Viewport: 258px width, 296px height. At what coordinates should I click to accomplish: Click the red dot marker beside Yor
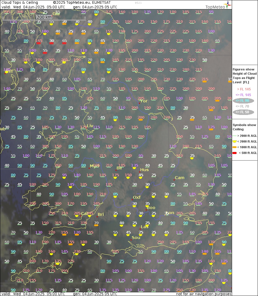[x=139, y=103]
